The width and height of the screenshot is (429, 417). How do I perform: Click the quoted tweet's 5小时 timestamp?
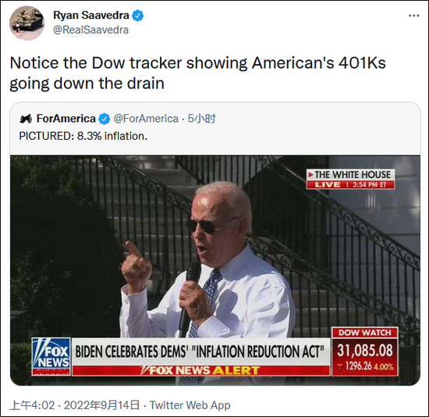[x=202, y=119]
